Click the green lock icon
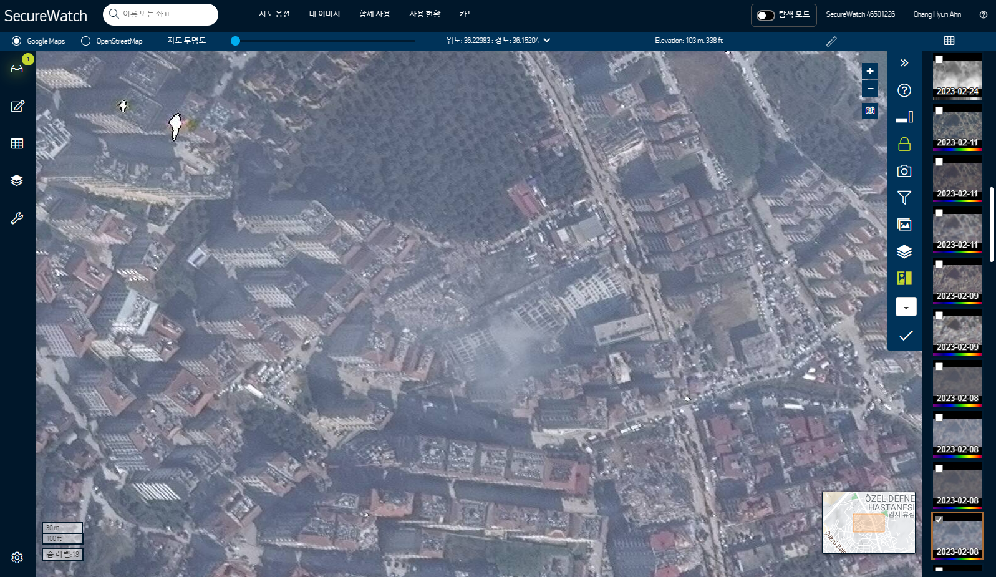The height and width of the screenshot is (577, 996). (x=904, y=144)
